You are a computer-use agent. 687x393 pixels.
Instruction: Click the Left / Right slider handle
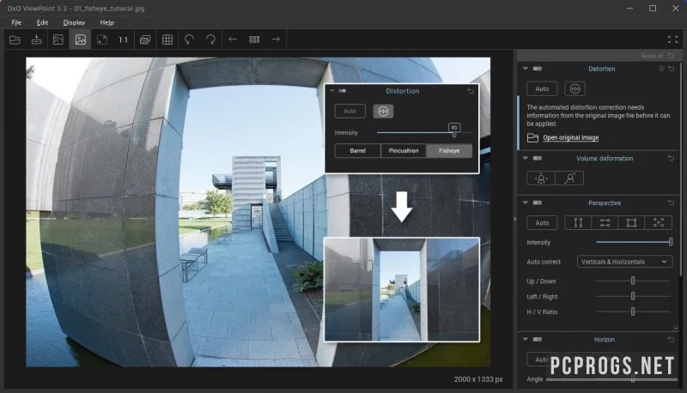tap(633, 296)
